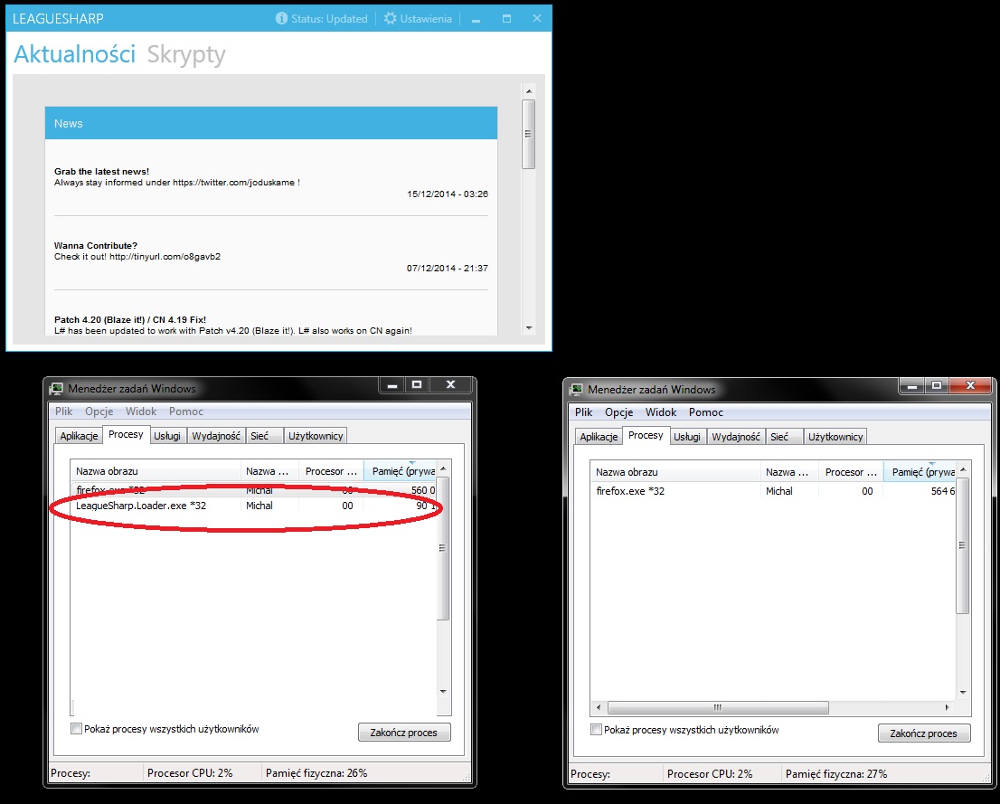Enable 'Pokaż procesy wszystkich użytkowników' in left Task Manager

pyautogui.click(x=77, y=729)
